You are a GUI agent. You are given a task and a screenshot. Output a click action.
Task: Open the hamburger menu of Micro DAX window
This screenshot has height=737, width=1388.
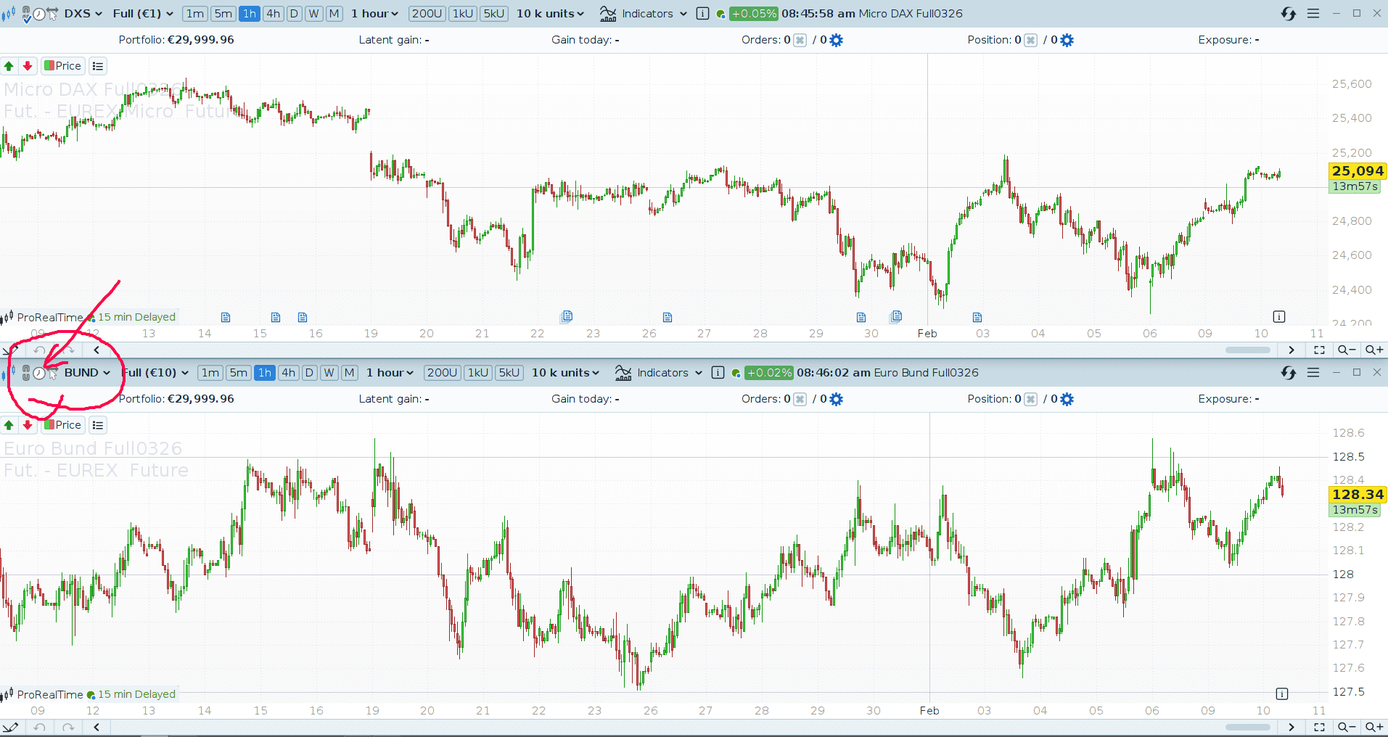(x=1313, y=14)
